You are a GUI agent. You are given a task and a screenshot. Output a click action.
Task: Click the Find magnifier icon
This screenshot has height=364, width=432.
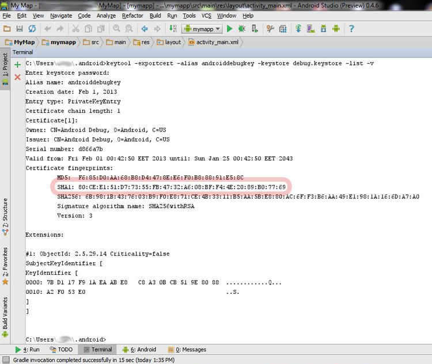click(116, 29)
